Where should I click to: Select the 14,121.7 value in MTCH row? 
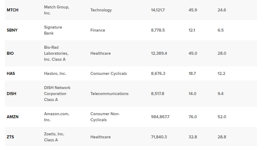(x=158, y=10)
